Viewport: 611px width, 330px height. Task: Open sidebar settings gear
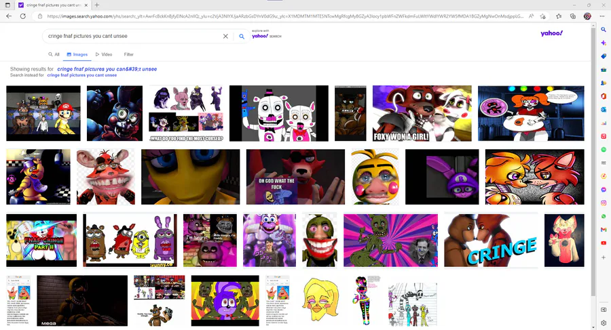coord(604,323)
